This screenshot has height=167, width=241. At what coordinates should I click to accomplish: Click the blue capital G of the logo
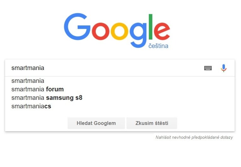pos(77,27)
